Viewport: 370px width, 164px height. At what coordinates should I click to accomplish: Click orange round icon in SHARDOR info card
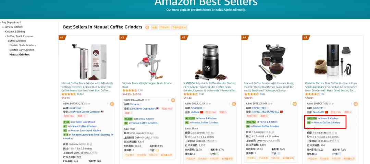(x=234, y=104)
